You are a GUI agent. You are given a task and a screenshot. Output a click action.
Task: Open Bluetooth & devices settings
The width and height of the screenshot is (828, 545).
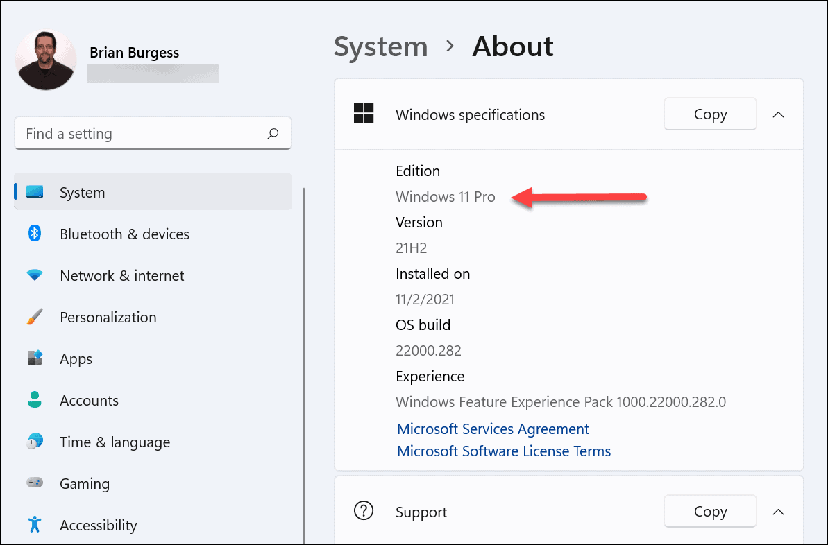[x=124, y=234]
